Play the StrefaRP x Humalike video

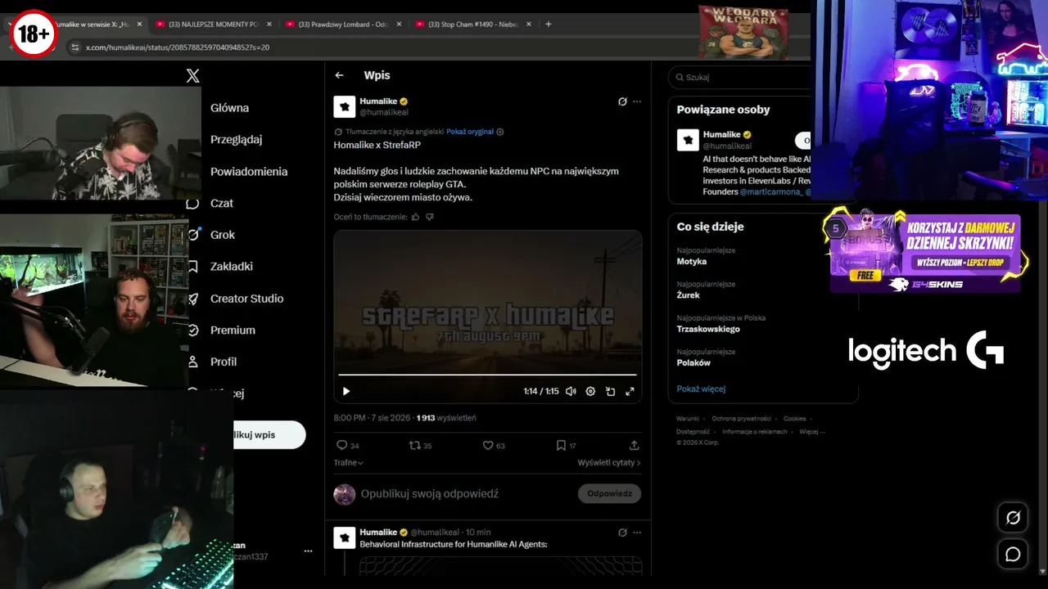tap(346, 391)
